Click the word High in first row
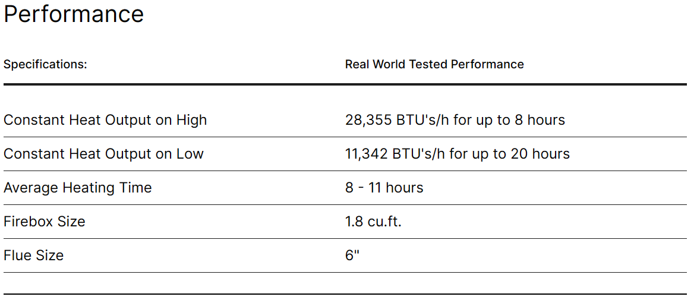Image resolution: width=697 pixels, height=303 pixels. pyautogui.click(x=191, y=121)
